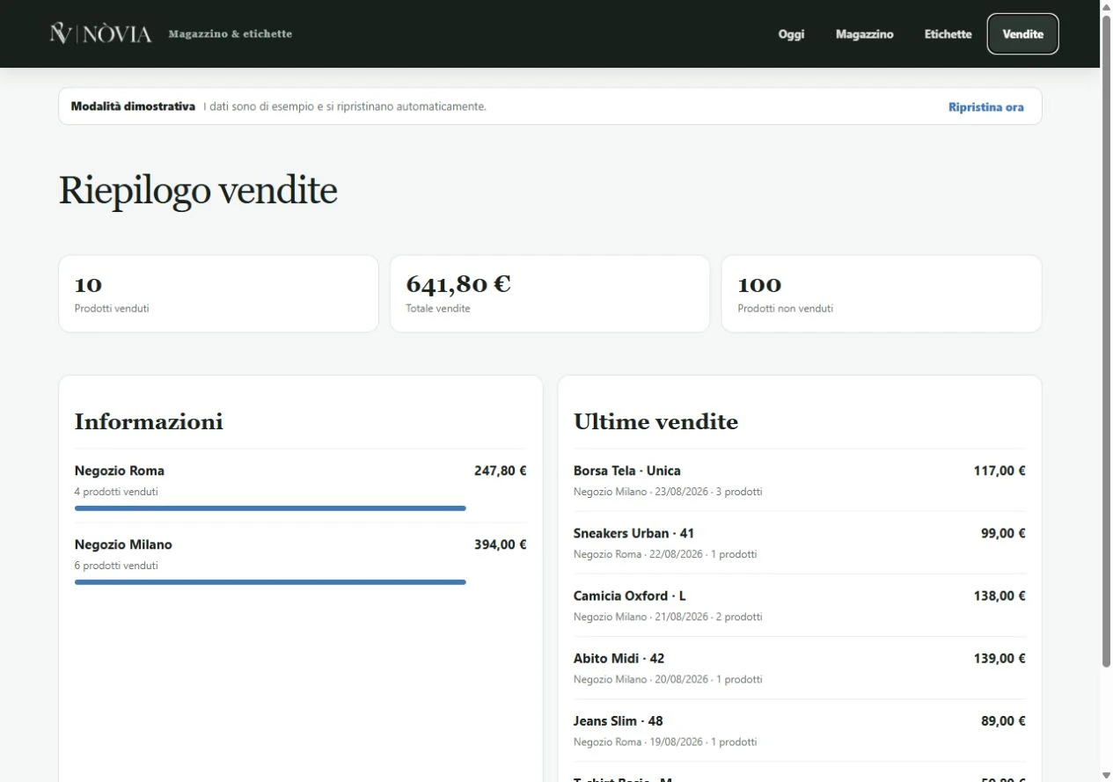
Task: Click the Negozio Milano store name
Action: click(x=123, y=544)
